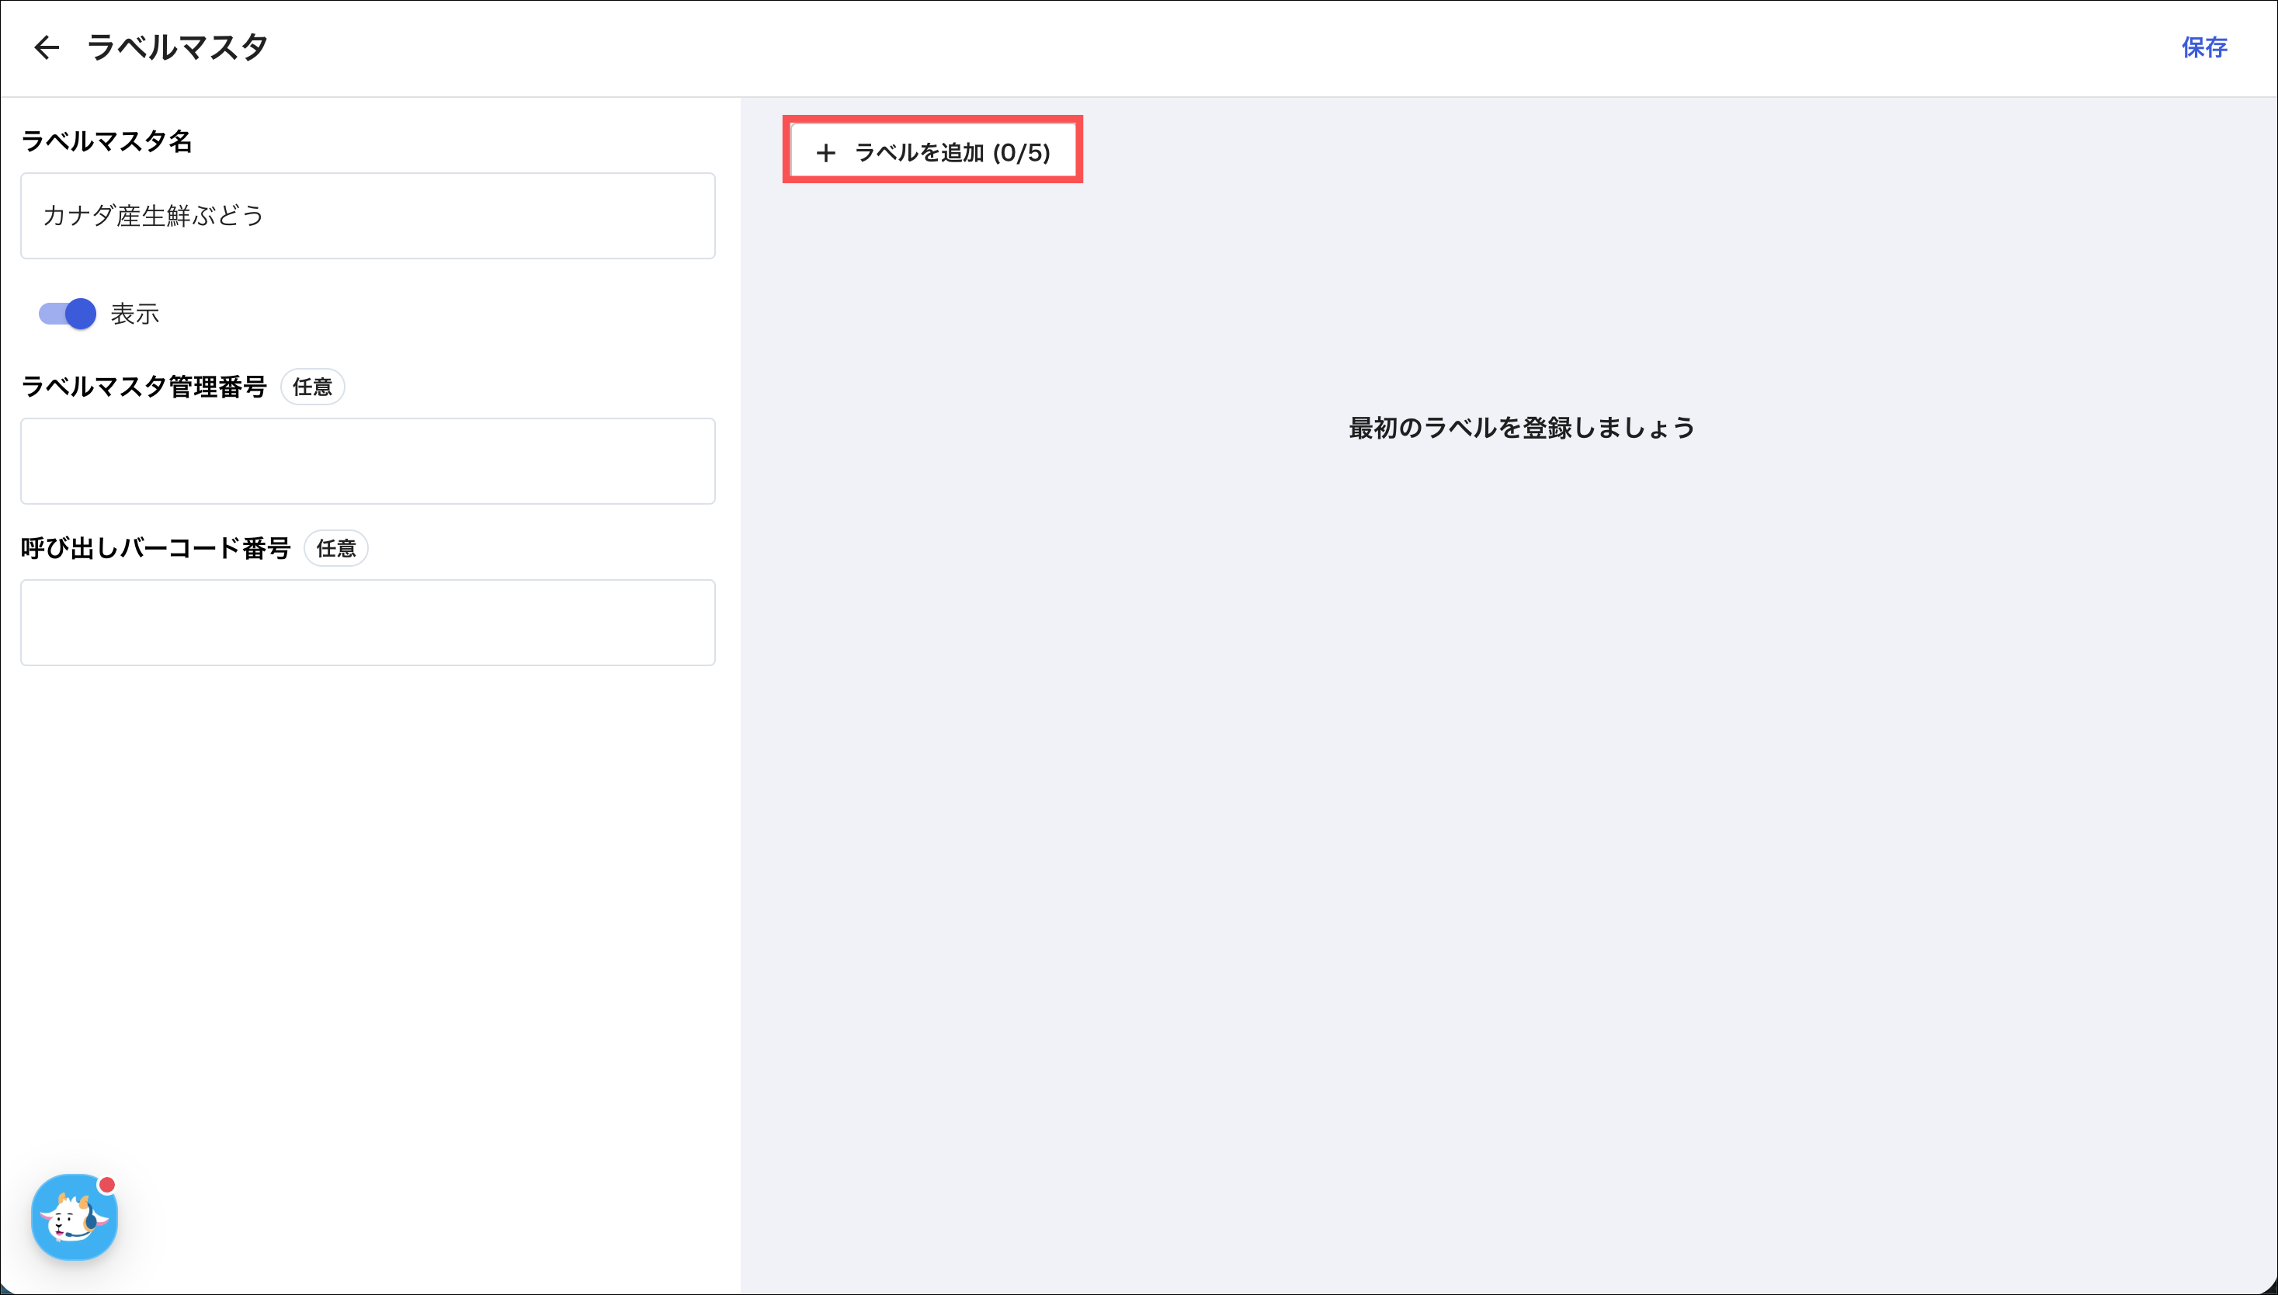Click the 最初のラベルを登録しましょう message
Screen dimensions: 2278x1295
click(x=1521, y=428)
